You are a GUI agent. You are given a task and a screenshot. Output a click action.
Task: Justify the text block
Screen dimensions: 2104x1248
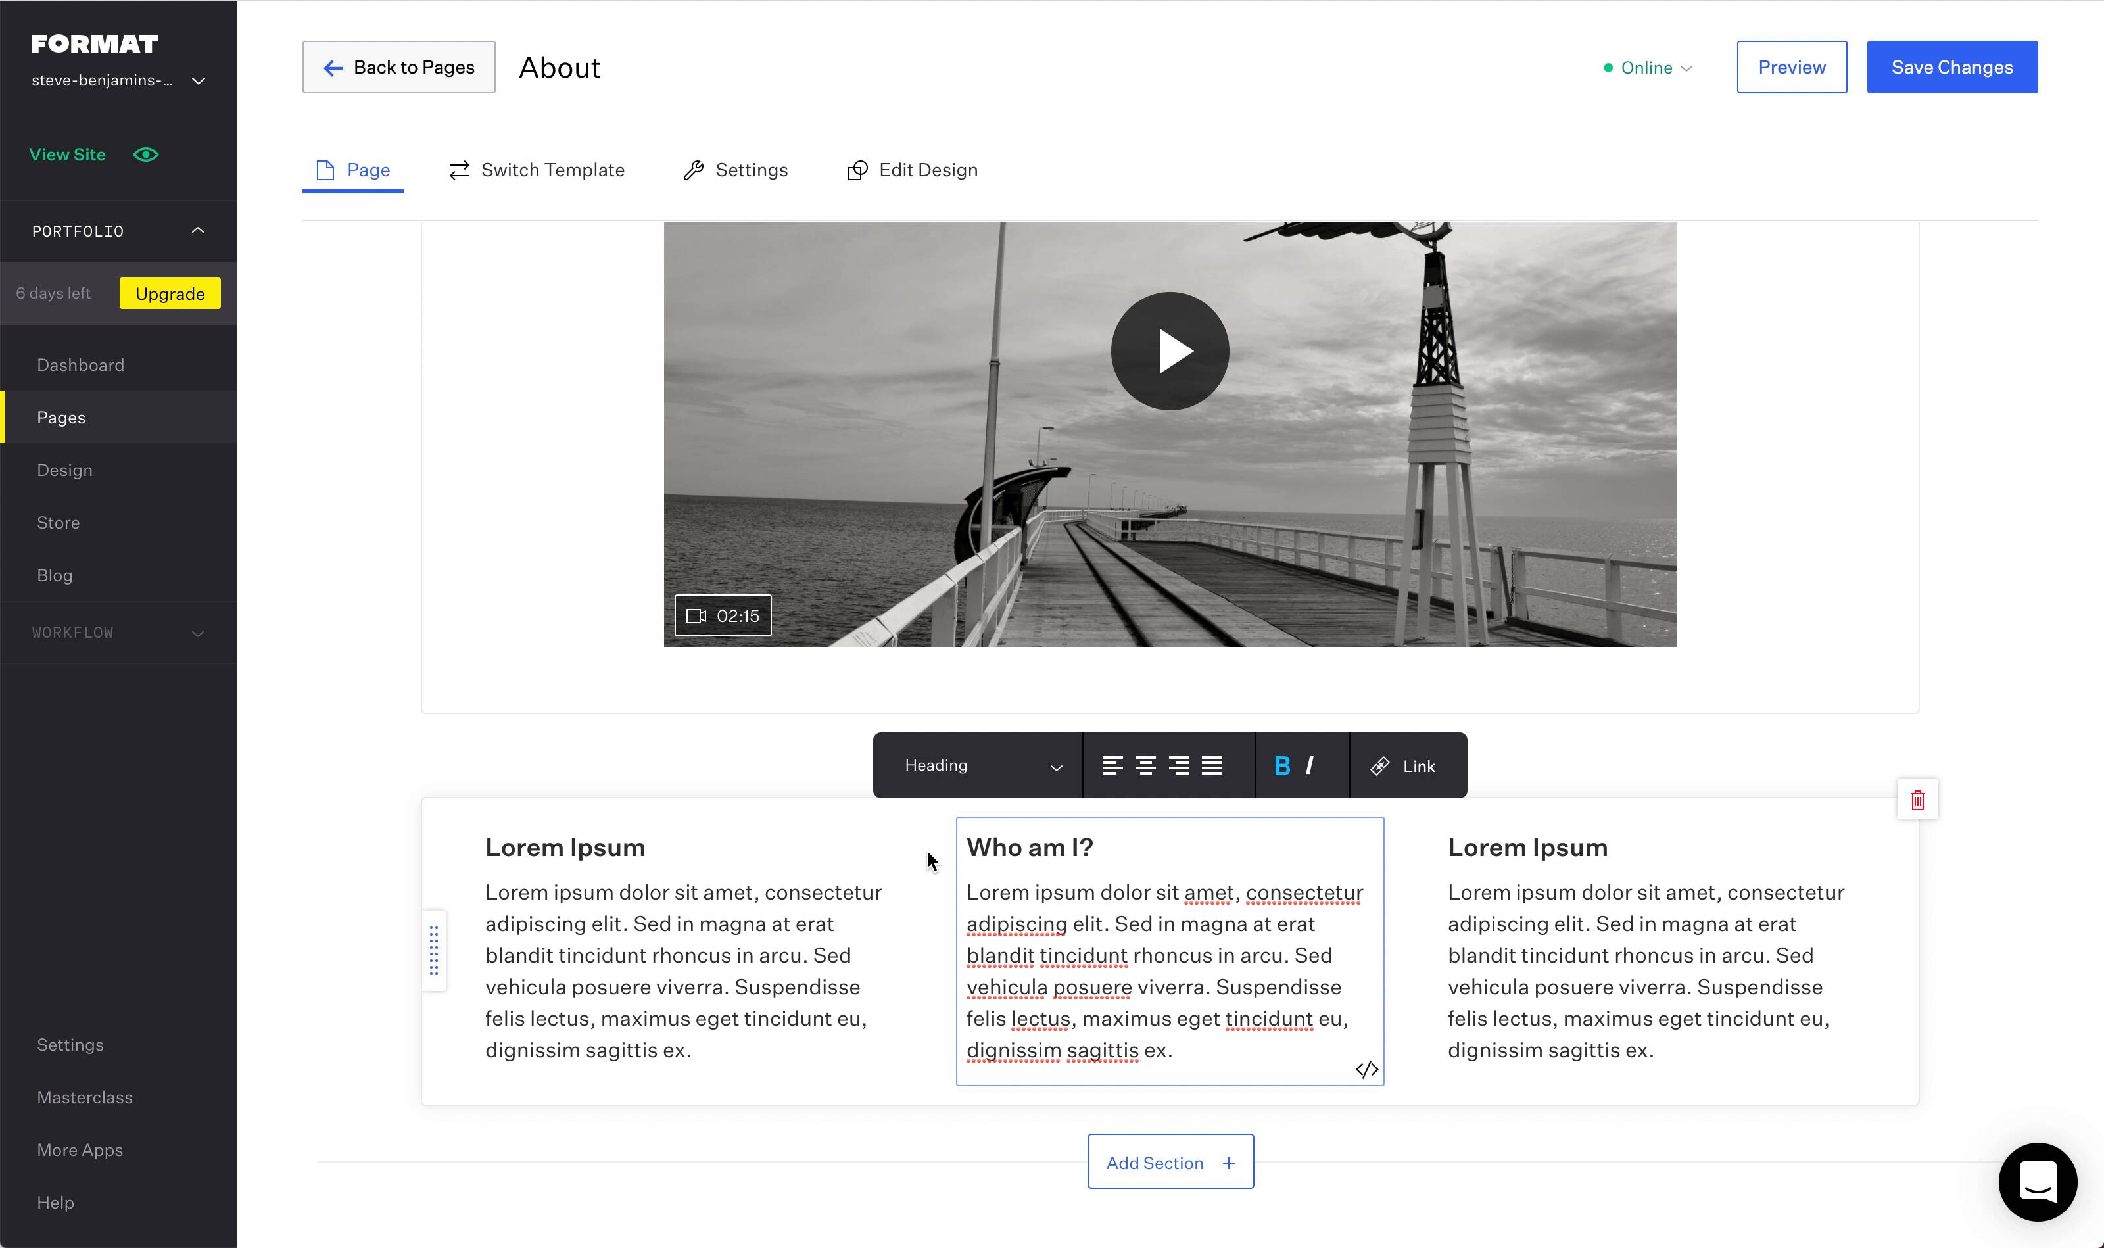pos(1211,765)
